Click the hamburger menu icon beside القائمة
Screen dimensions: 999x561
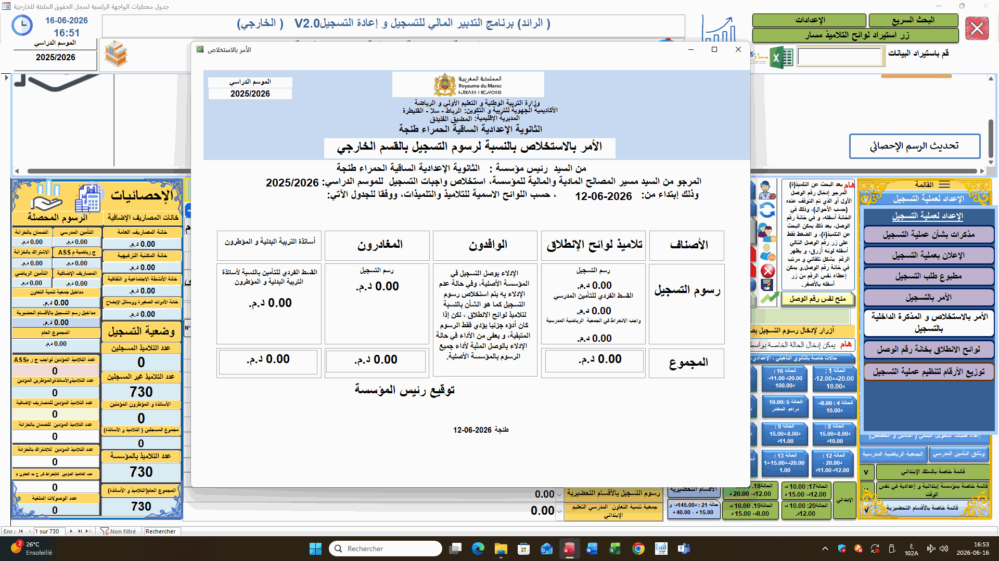(x=944, y=184)
